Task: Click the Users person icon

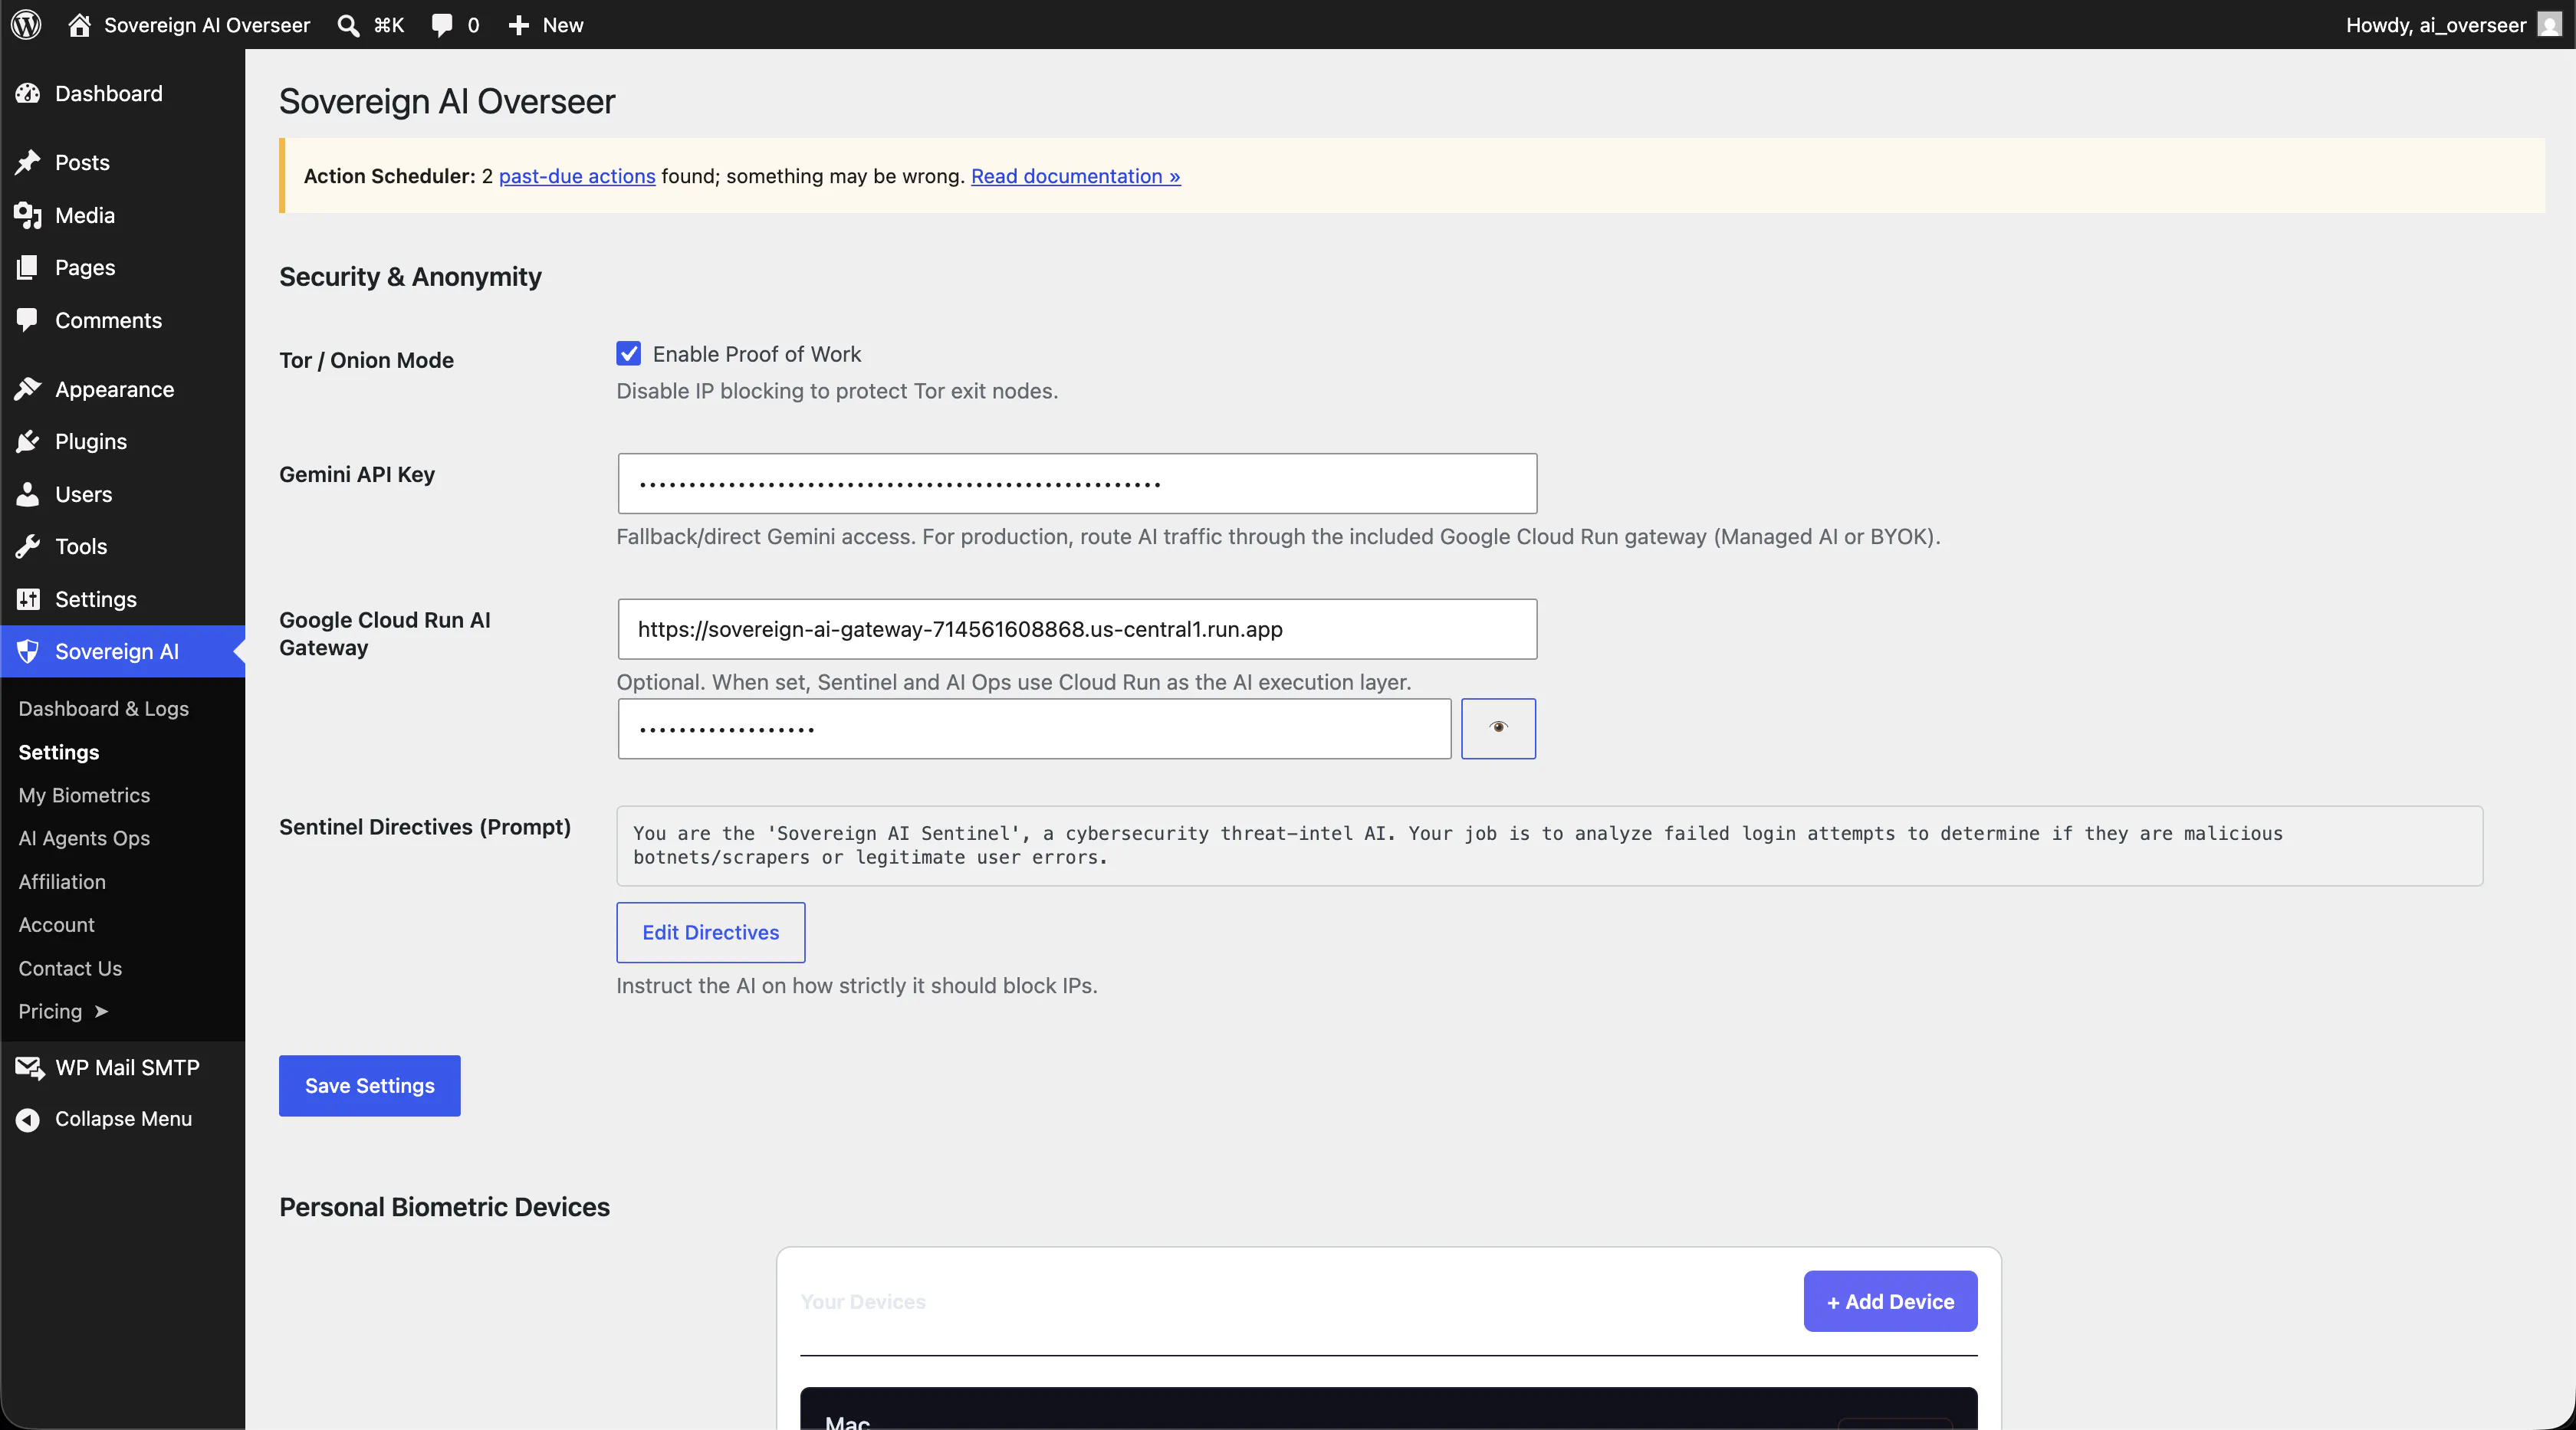Action: (x=28, y=494)
